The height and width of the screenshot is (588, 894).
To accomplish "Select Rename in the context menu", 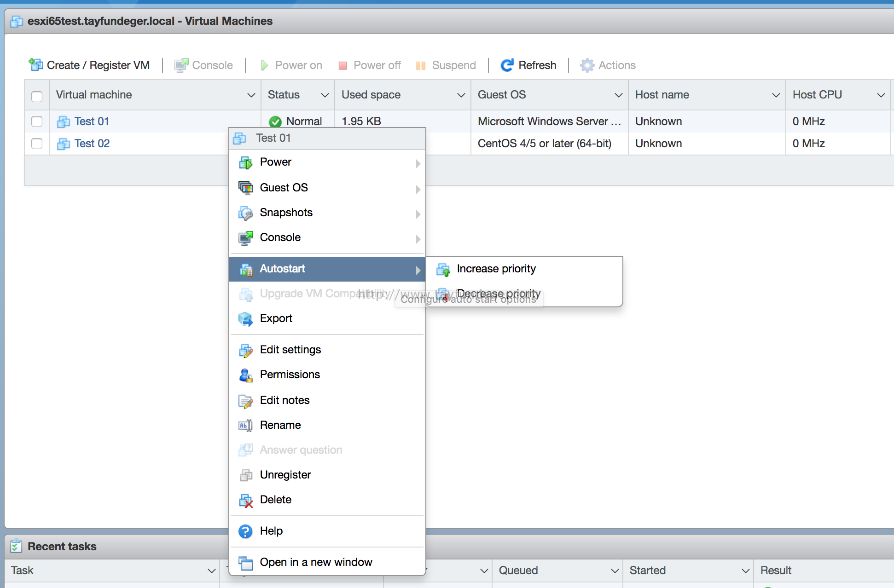I will pos(327,425).
